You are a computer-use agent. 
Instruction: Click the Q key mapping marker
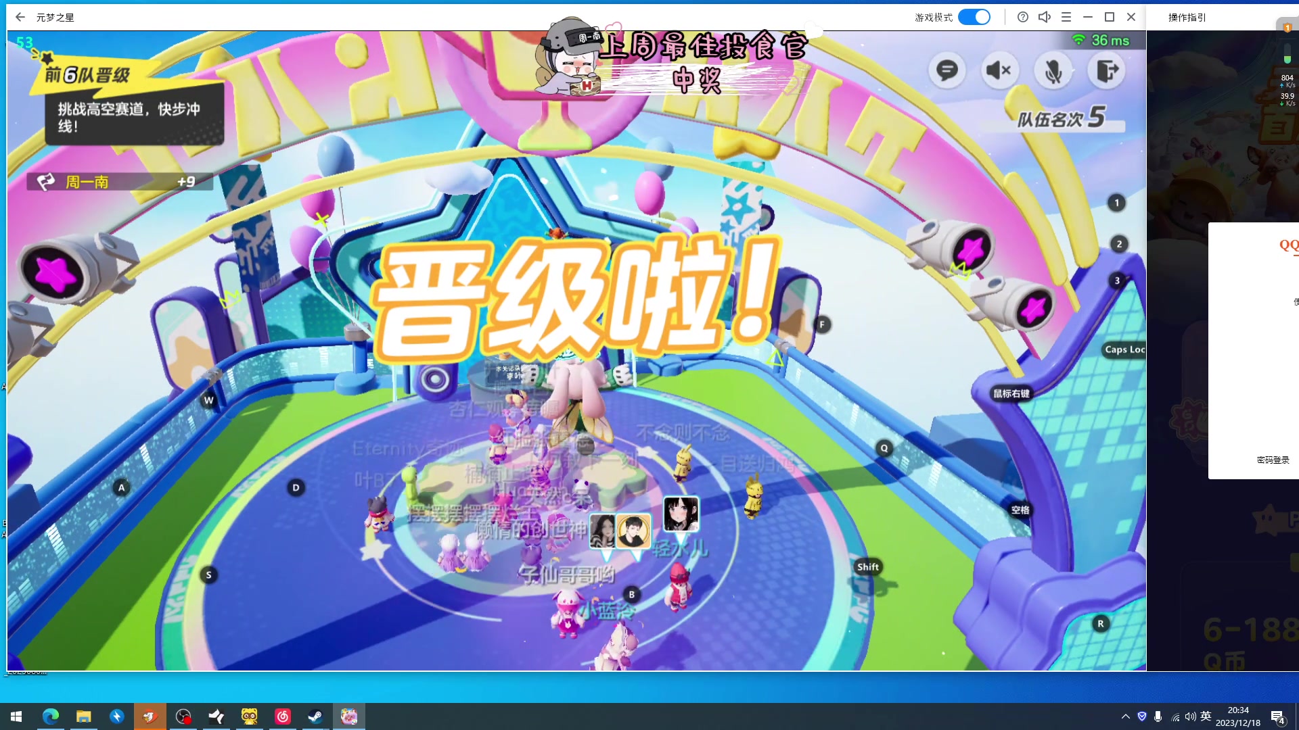pyautogui.click(x=884, y=448)
